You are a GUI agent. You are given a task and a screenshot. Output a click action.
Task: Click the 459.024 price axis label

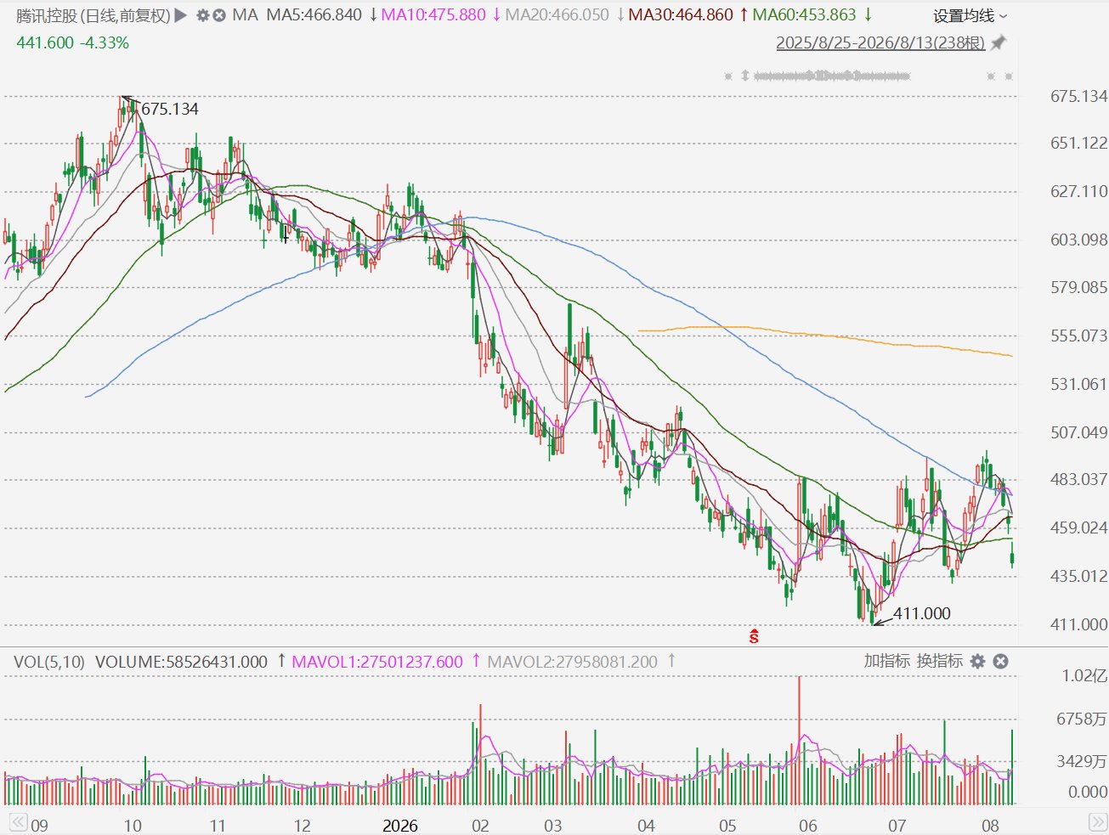pos(1078,528)
